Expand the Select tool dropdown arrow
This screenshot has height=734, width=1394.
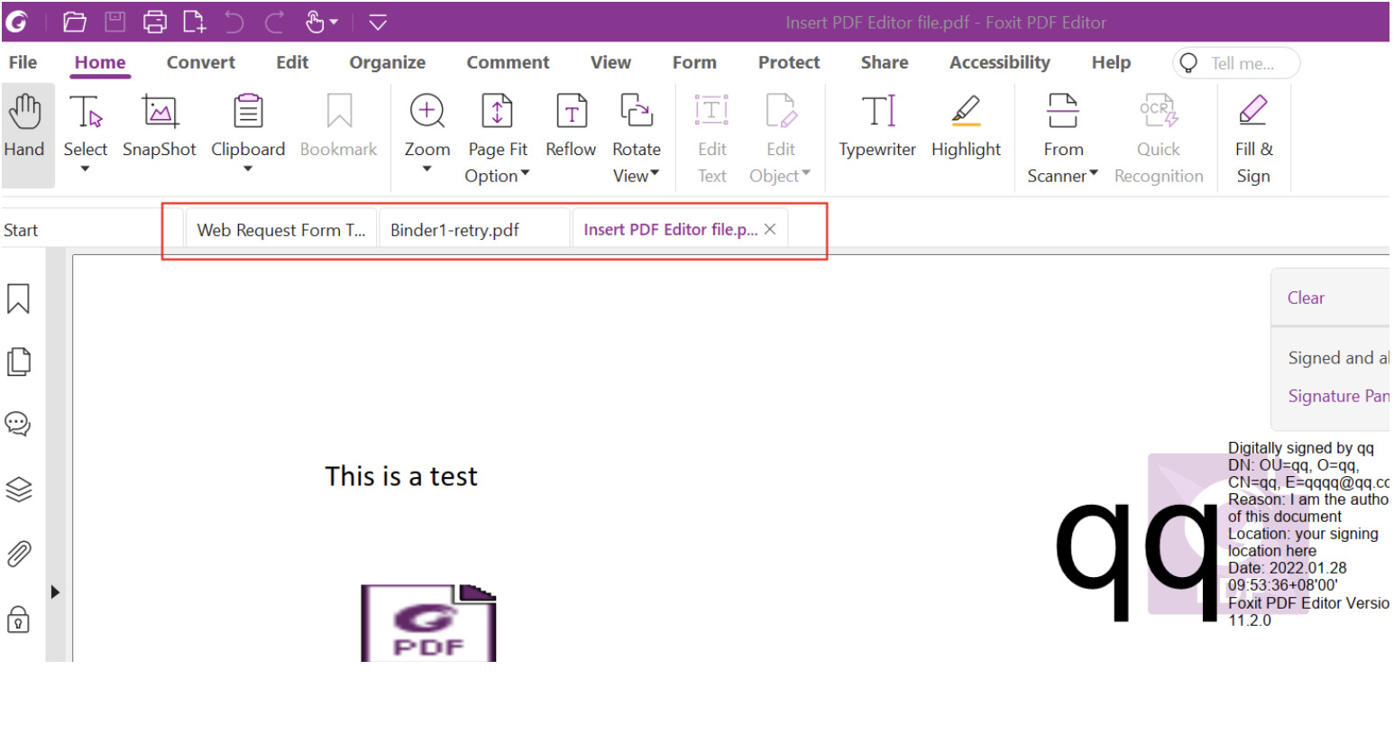[x=86, y=169]
